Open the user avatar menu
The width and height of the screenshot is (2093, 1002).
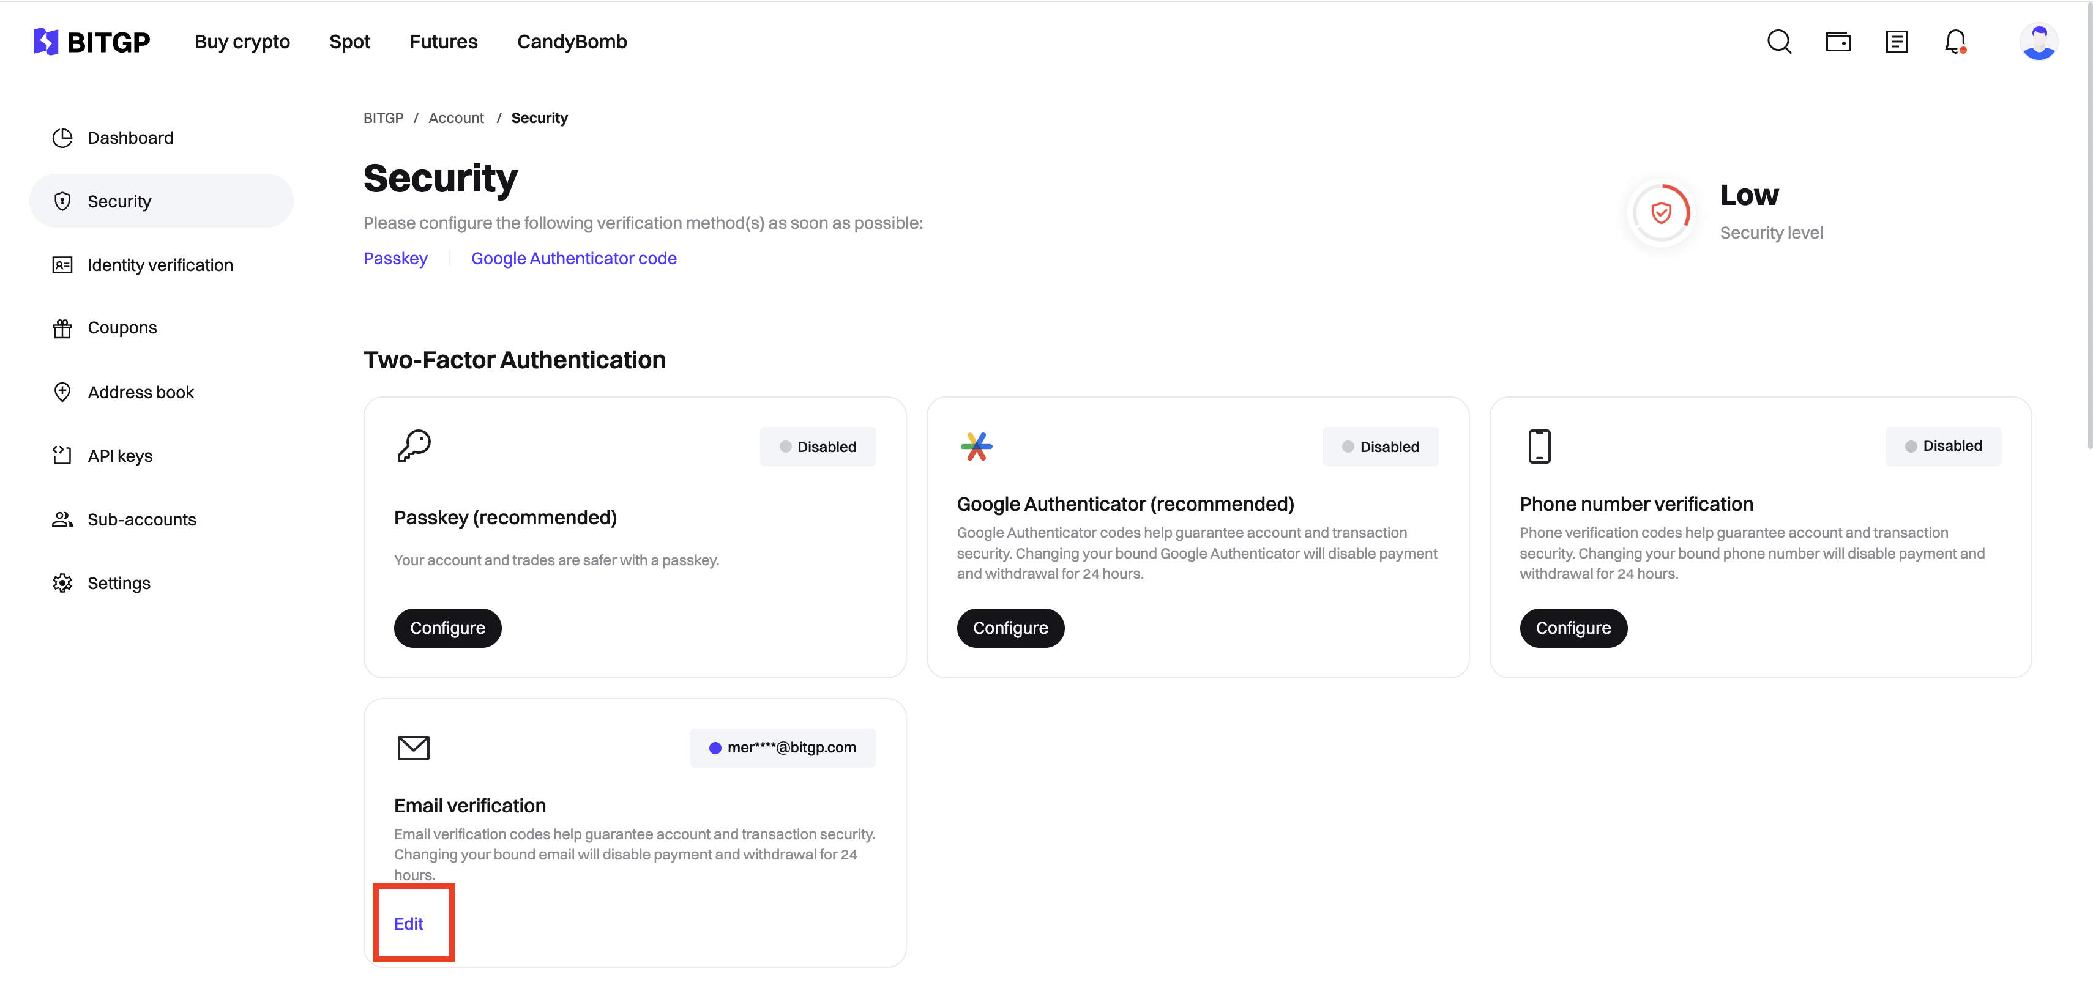[2039, 42]
